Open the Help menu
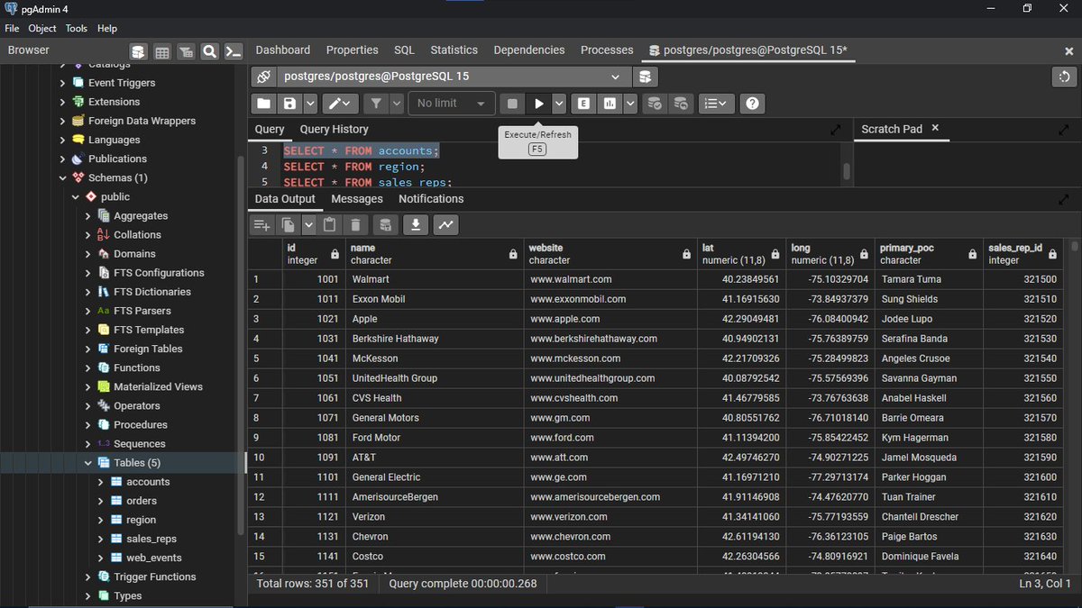Viewport: 1082px width, 608px height. [x=107, y=28]
